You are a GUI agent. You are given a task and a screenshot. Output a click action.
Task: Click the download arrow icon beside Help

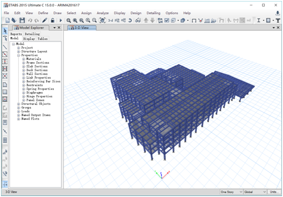point(277,13)
